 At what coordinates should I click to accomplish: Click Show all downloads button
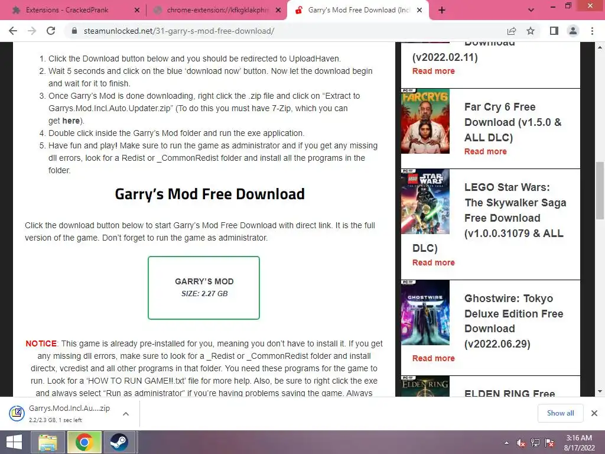560,413
